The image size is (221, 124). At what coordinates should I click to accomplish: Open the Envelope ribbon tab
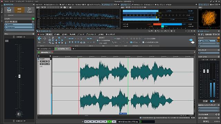click(x=91, y=34)
